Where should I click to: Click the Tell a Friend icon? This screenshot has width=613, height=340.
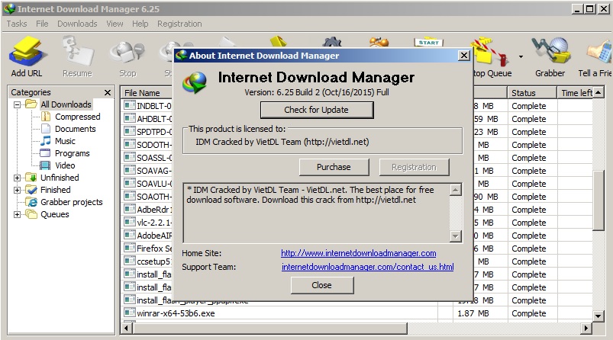pos(599,51)
